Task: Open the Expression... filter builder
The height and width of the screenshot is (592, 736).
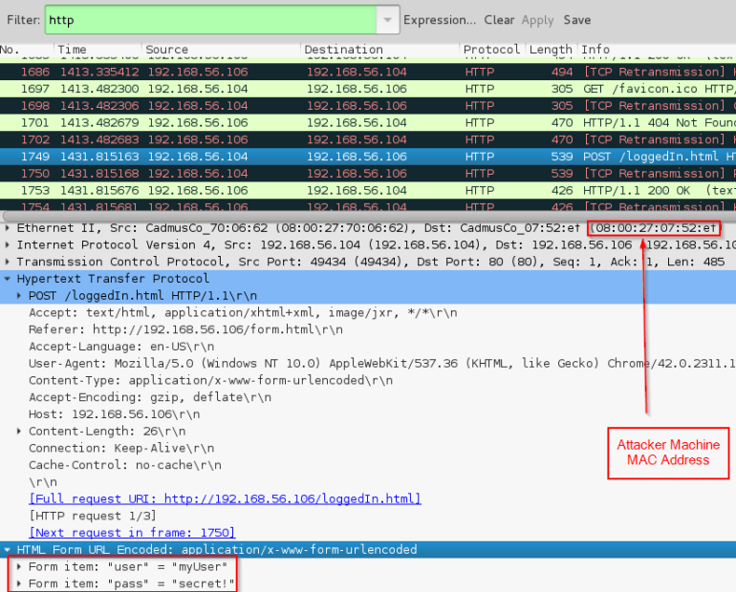Action: (x=440, y=20)
